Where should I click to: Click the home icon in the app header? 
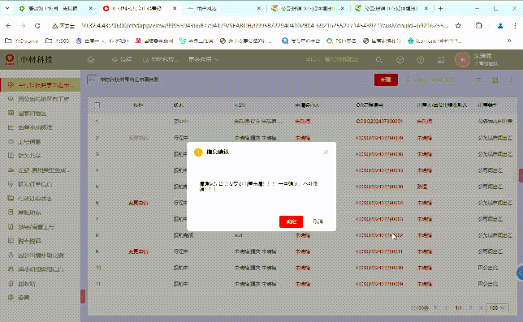point(90,59)
